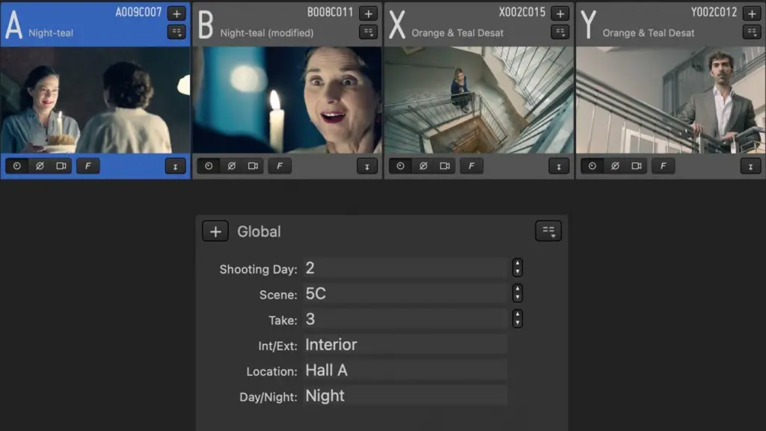766x431 pixels.
Task: Open the options menu of slot Y
Action: (x=752, y=32)
